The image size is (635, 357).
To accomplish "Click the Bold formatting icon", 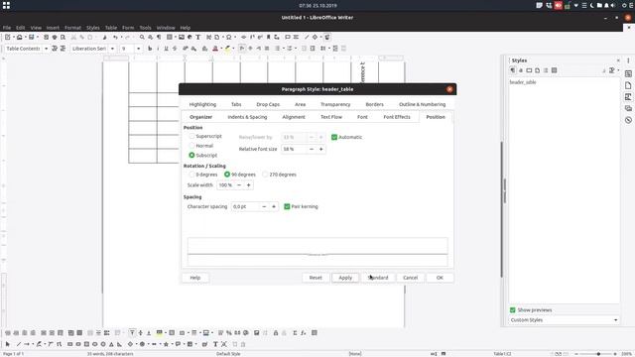I will tap(150, 49).
